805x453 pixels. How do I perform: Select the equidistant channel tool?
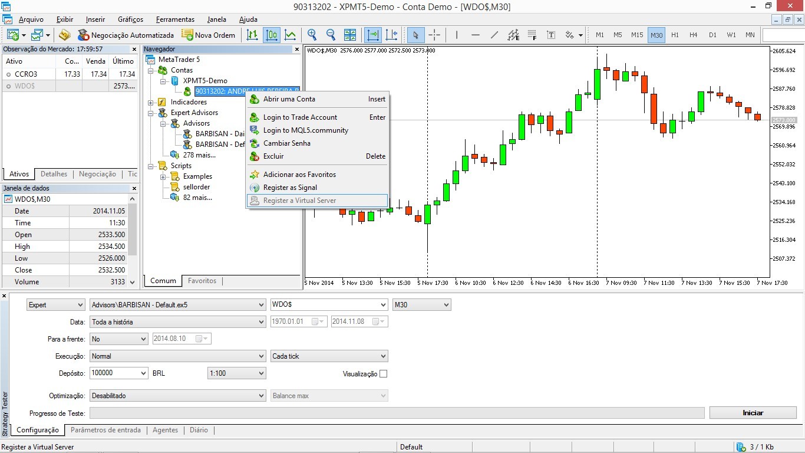(x=513, y=35)
